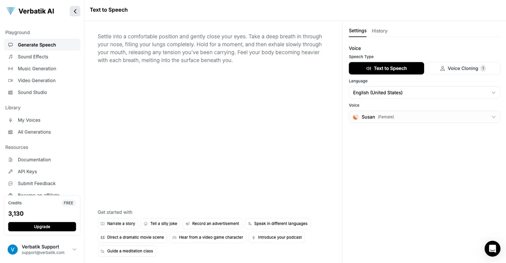This screenshot has height=263, width=506.
Task: Select the Sound Effects tool in sidebar
Action: [32, 56]
